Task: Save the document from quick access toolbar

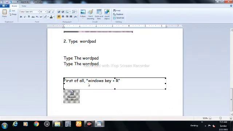Action: [7, 2]
